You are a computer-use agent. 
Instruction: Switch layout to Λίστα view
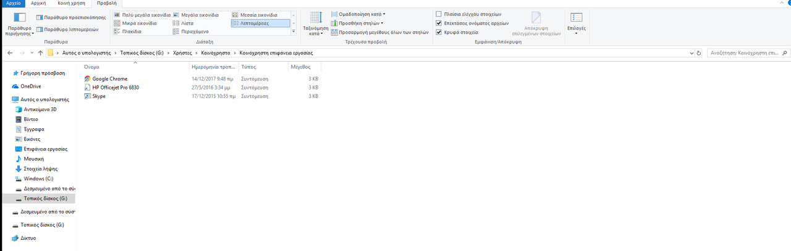point(185,23)
